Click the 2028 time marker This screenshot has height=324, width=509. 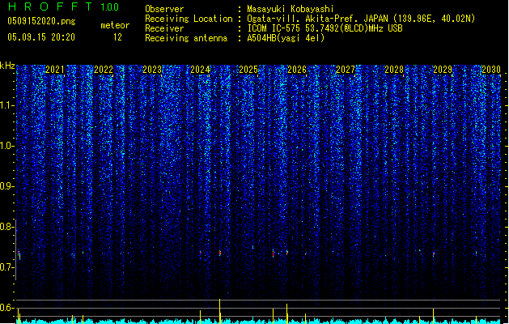tap(394, 70)
